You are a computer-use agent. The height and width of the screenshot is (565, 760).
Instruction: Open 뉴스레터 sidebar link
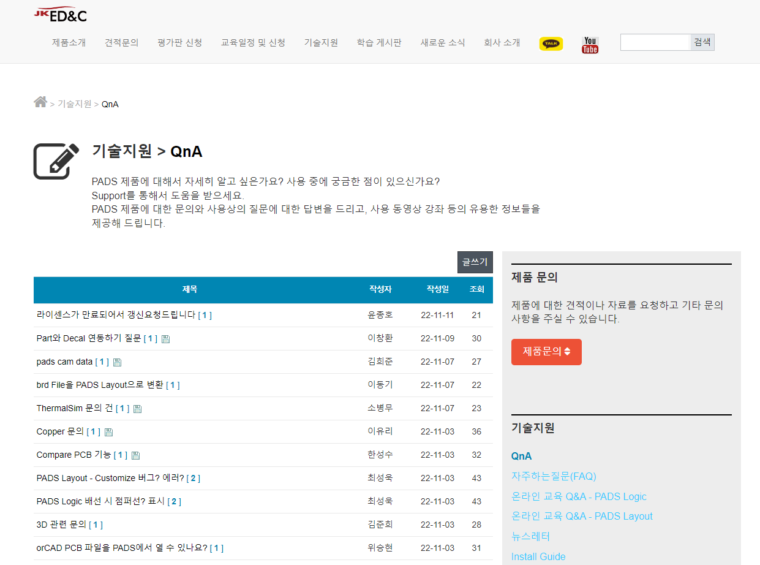pyautogui.click(x=531, y=536)
